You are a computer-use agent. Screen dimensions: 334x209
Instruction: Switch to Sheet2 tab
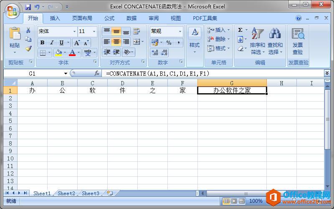coord(66,194)
